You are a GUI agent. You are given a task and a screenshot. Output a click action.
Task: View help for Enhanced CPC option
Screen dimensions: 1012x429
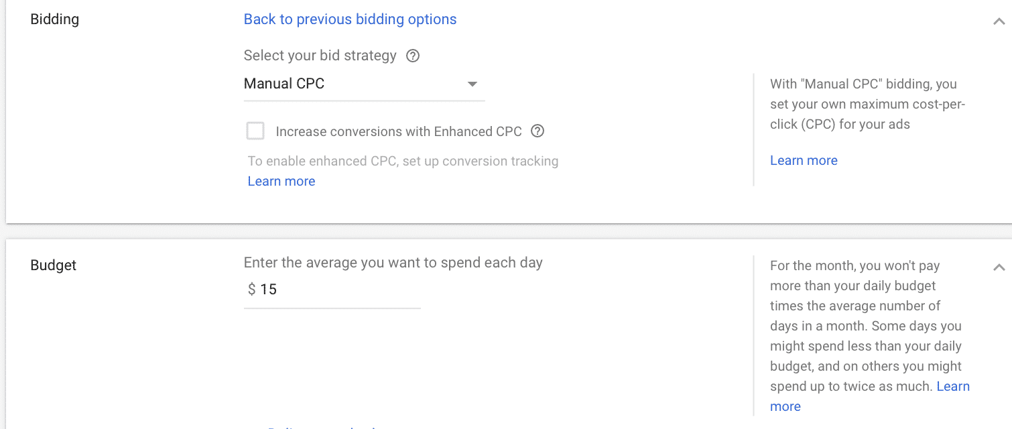537,131
